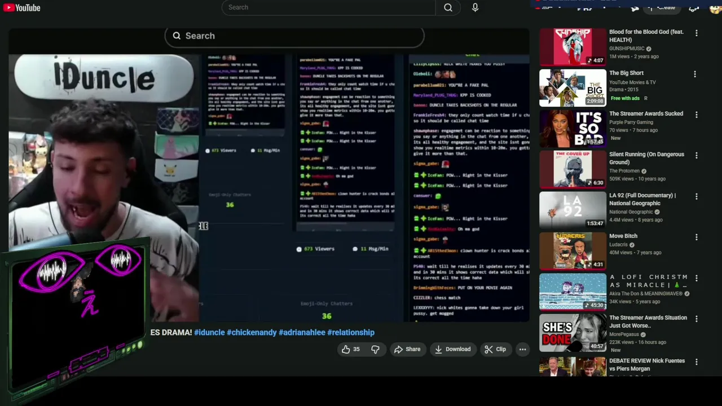Open the #iduncle hashtag

click(209, 332)
